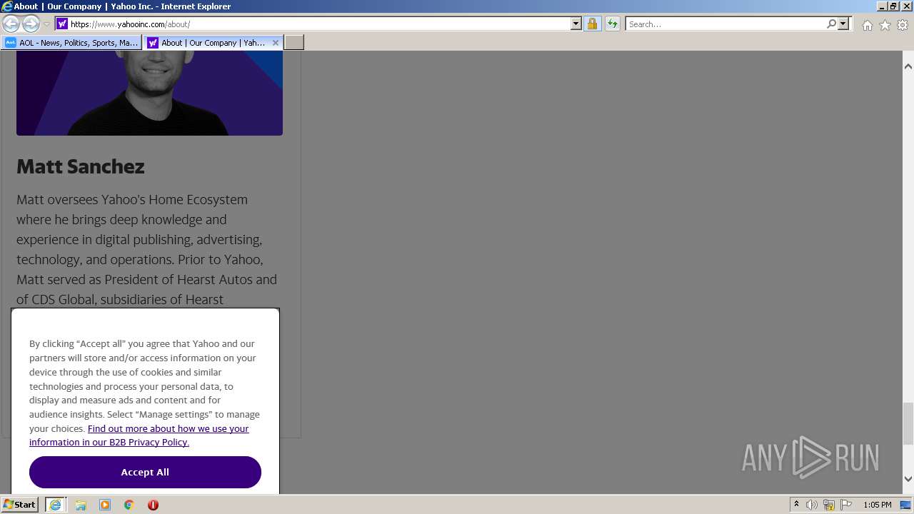Image resolution: width=914 pixels, height=514 pixels.
Task: Click into the Search box
Action: coord(725,24)
